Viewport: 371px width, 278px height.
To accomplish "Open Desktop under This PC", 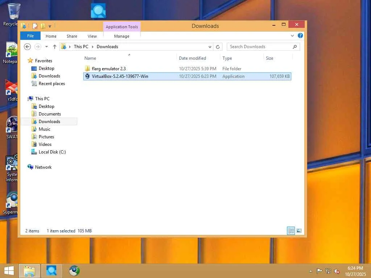I will click(x=46, y=106).
